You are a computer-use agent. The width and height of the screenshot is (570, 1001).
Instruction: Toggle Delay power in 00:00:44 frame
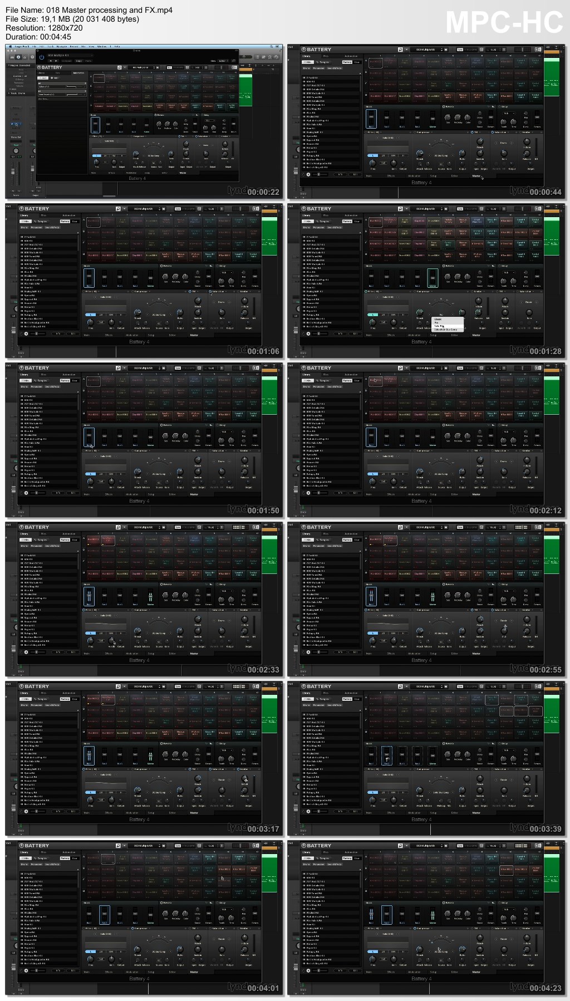pos(498,106)
